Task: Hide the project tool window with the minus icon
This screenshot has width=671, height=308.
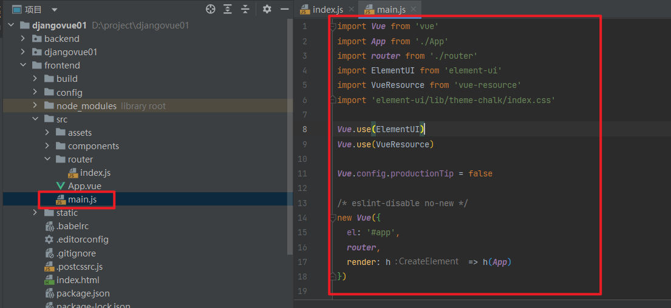Action: 285,9
